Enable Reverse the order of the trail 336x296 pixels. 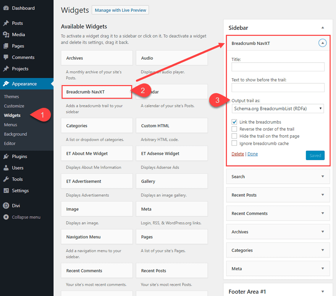tap(234, 129)
